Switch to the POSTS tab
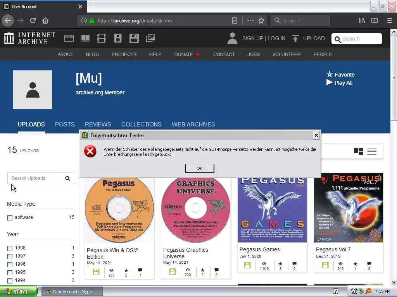397x297 pixels. point(65,125)
